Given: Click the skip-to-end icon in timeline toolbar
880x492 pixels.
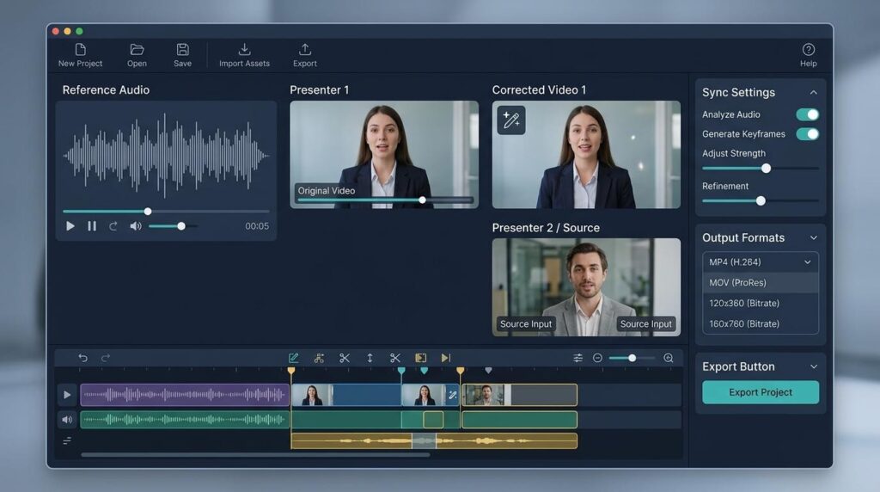Looking at the screenshot, I should [x=445, y=358].
